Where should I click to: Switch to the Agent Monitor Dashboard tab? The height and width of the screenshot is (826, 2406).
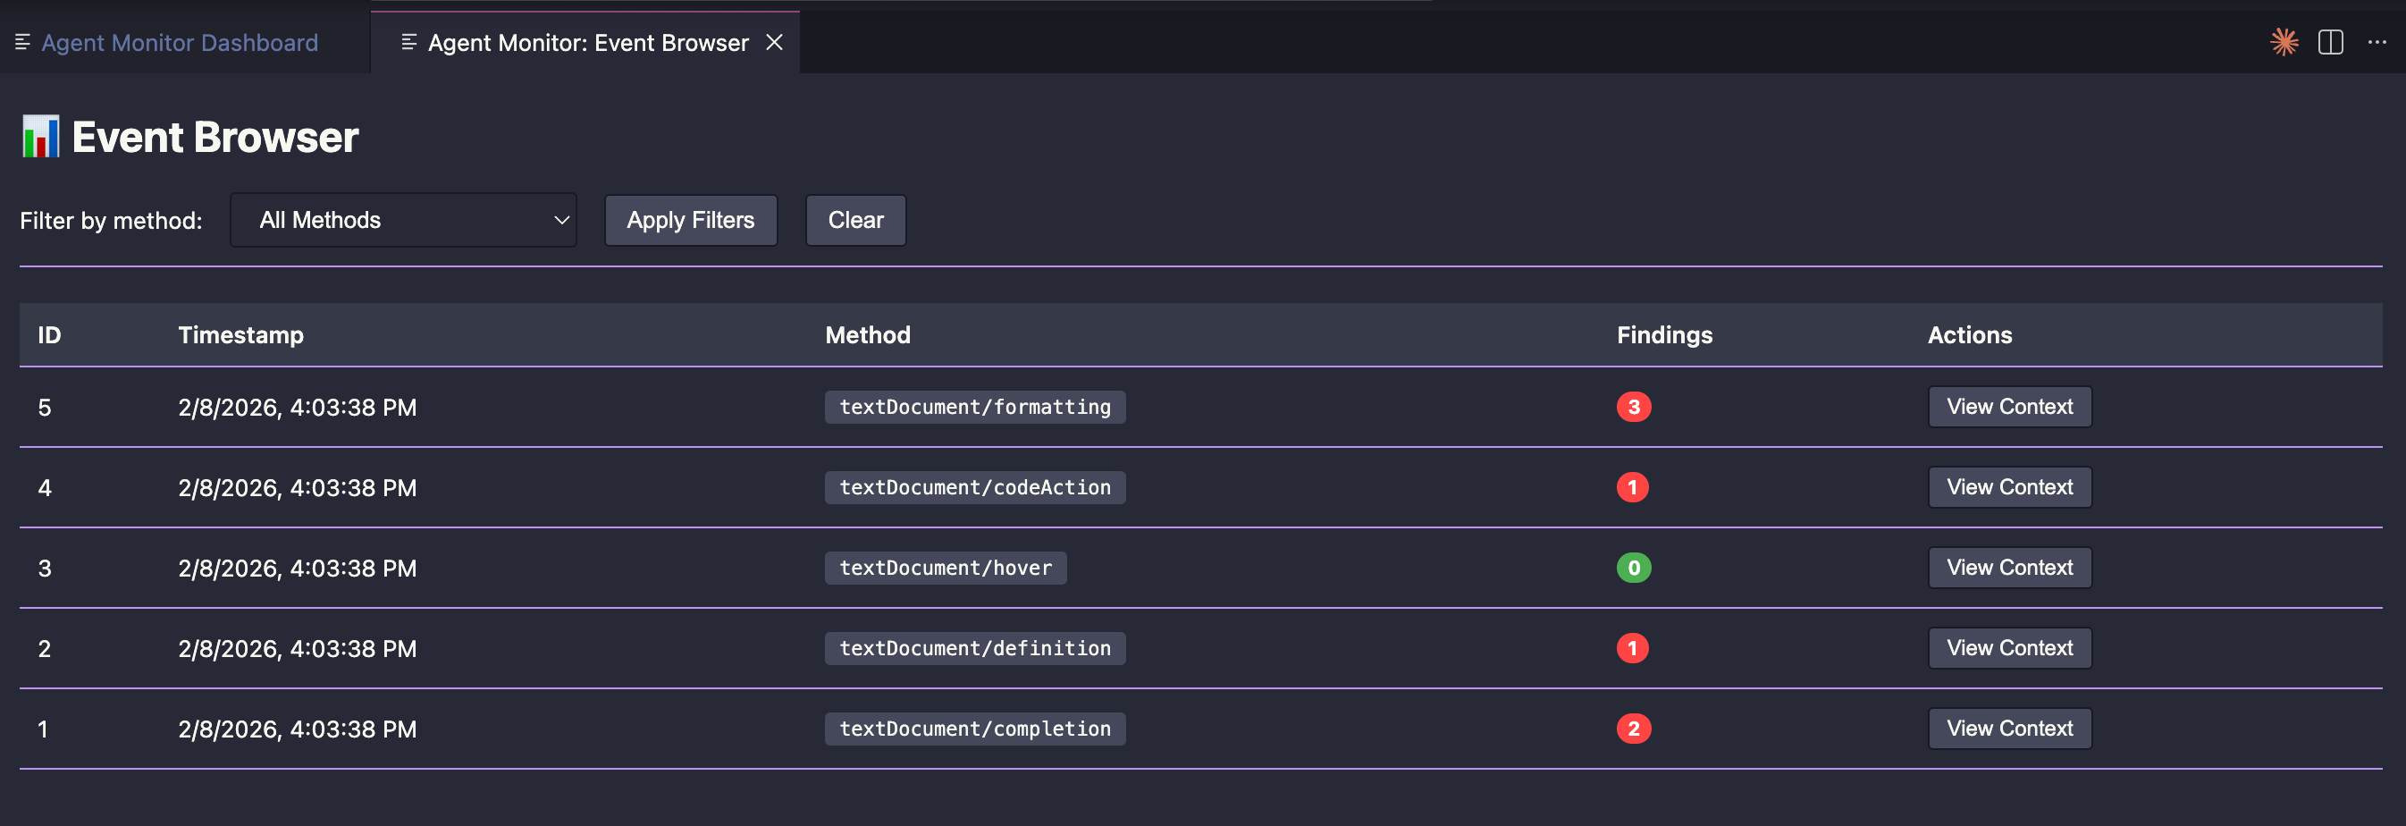coord(180,42)
